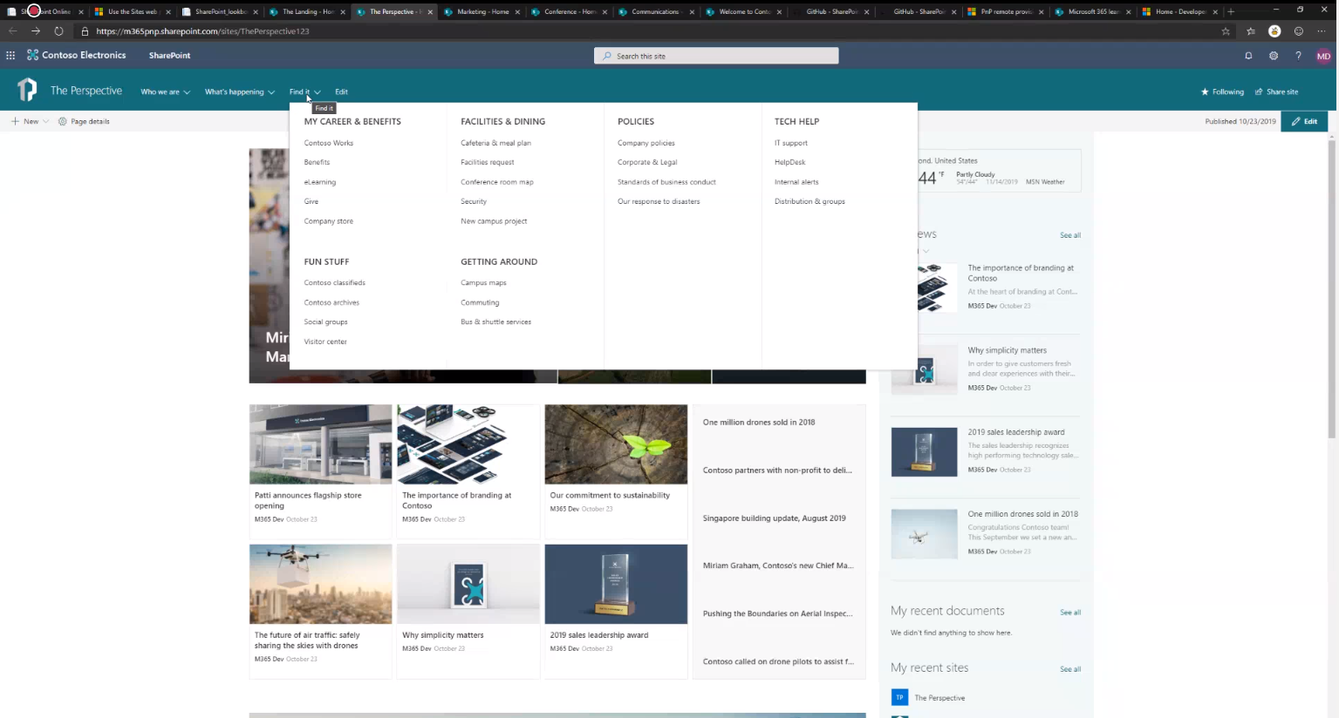Image resolution: width=1339 pixels, height=718 pixels.
Task: Reload the page with the refresh icon
Action: pos(58,30)
